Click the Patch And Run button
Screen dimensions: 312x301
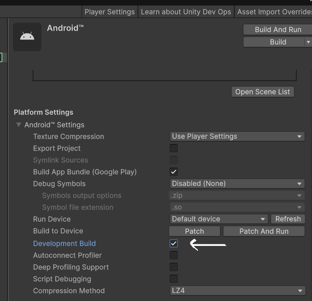[x=264, y=231]
